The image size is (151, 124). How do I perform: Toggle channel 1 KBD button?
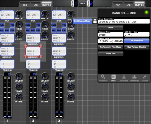pos(12,30)
